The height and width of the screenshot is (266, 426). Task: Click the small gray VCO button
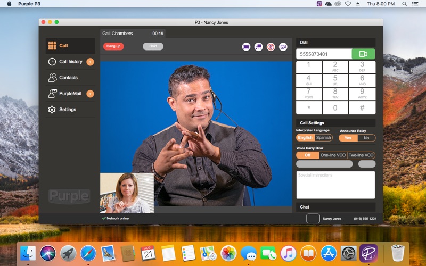(x=367, y=164)
